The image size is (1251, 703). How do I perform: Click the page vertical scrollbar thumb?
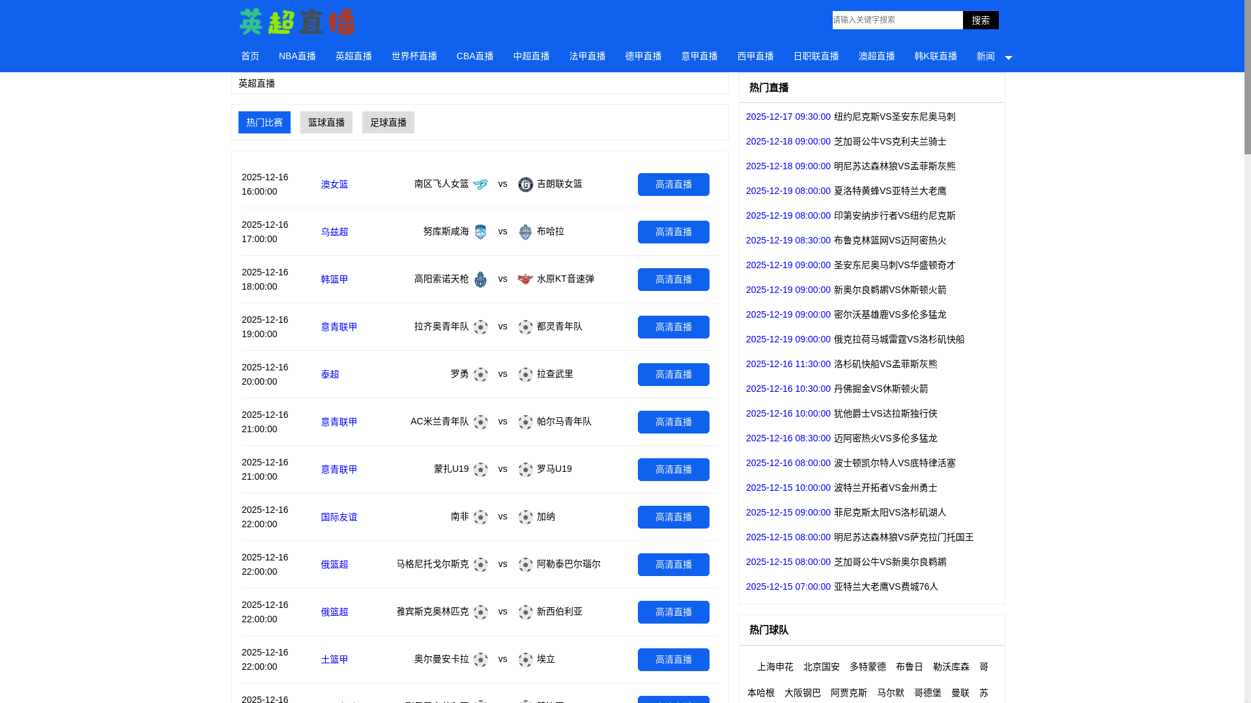[1248, 77]
